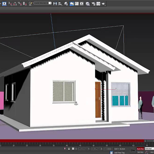Open the Rendered Frame Window icon
Image resolution: width=154 pixels, height=154 pixels.
click(x=98, y=4)
